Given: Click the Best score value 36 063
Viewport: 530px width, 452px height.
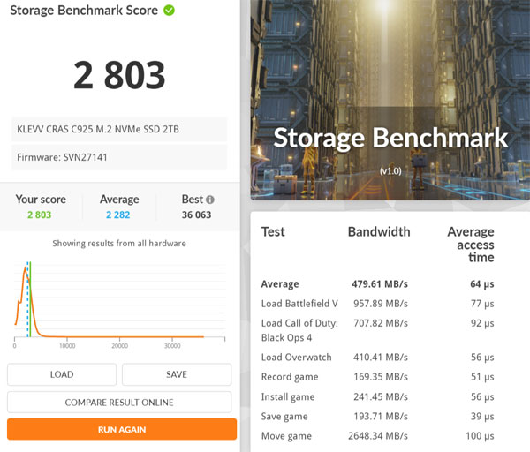Looking at the screenshot, I should pyautogui.click(x=193, y=215).
